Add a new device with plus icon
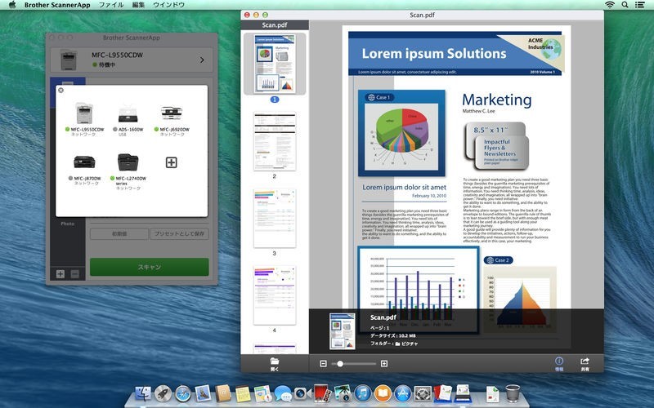 (x=171, y=162)
